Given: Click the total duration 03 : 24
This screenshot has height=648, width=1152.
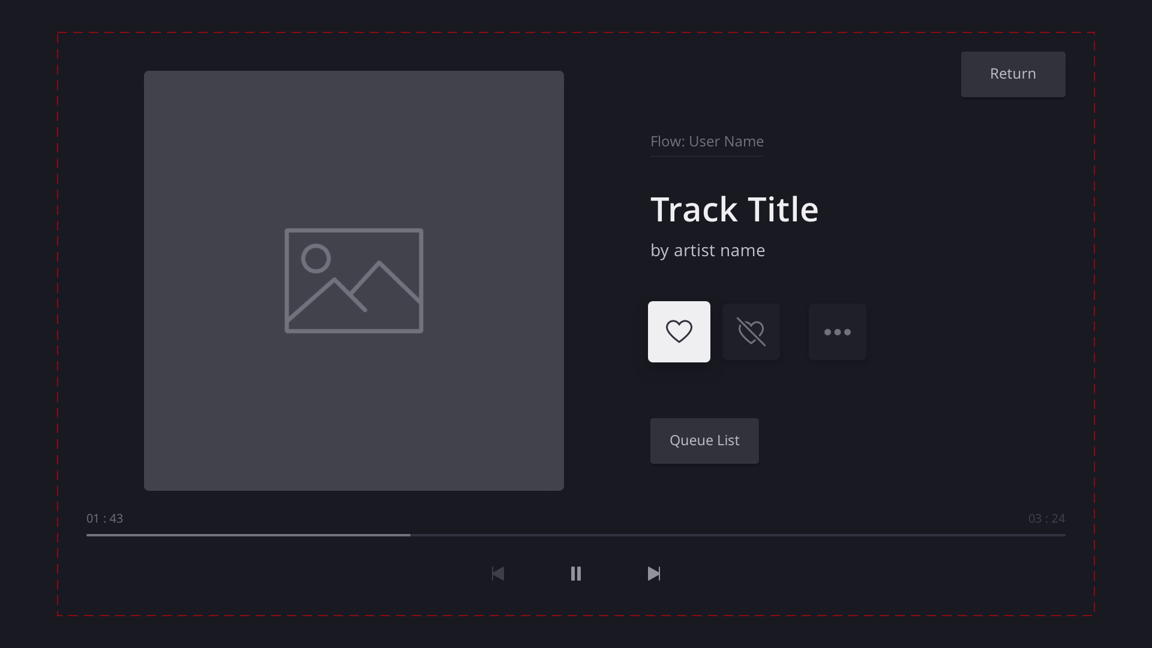Looking at the screenshot, I should (x=1046, y=518).
